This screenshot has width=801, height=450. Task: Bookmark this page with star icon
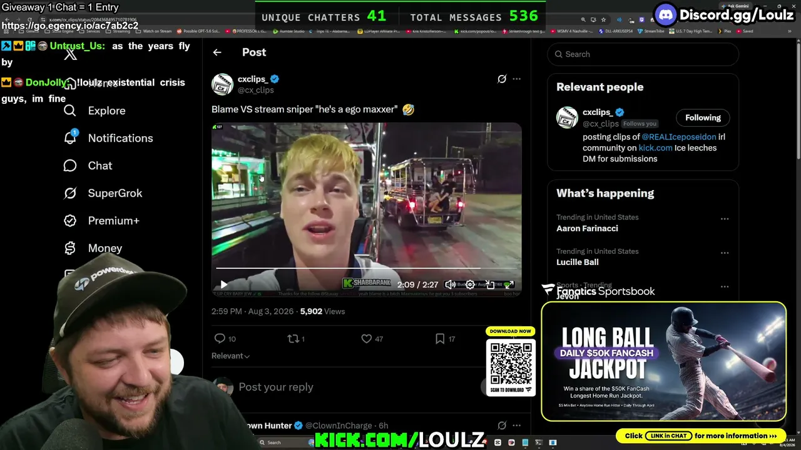(603, 20)
